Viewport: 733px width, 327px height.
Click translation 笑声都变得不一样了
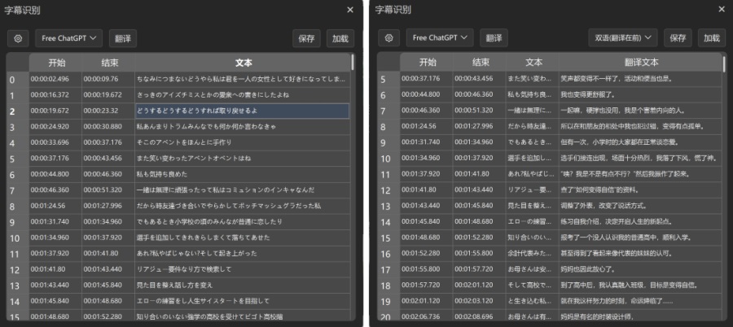coord(642,79)
